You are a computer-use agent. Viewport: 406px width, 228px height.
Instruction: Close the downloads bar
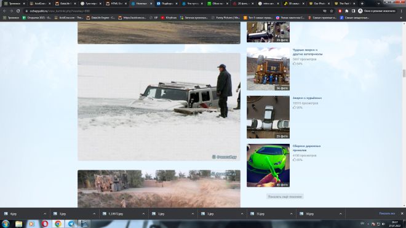pos(402,214)
